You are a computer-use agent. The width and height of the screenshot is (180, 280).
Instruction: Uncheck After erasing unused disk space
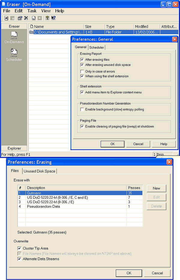pos(82,65)
